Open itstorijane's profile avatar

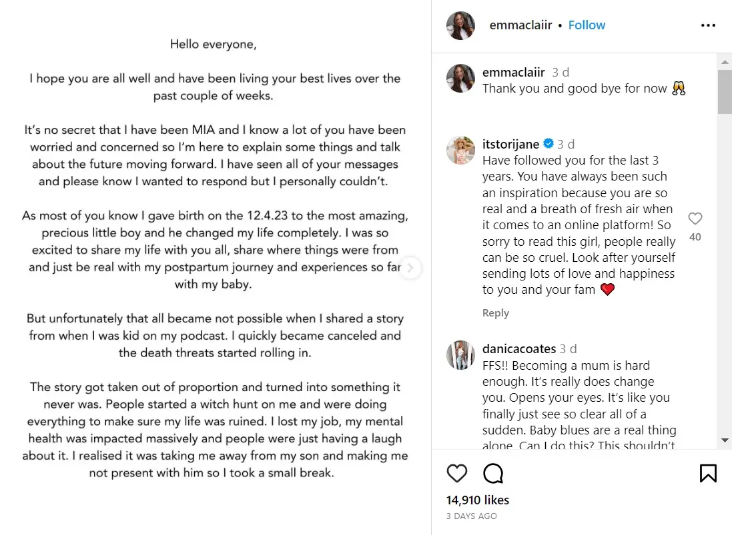point(460,150)
